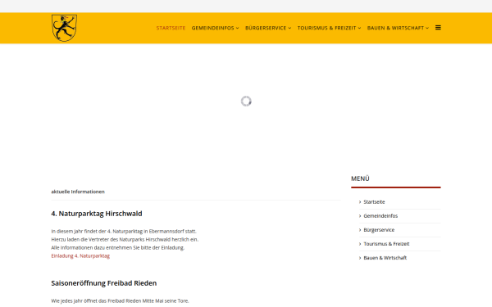Expand the Gemeindeinfos dropdown chevron

(238, 28)
